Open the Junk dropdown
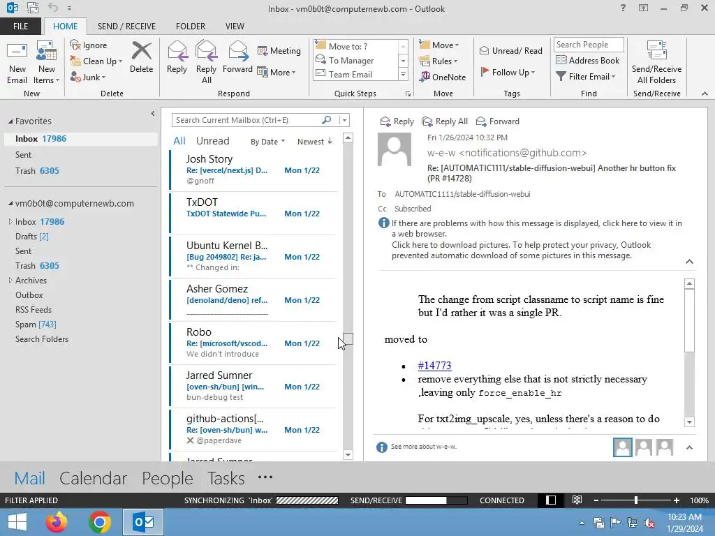Screen dimensions: 715x536 tap(88, 77)
